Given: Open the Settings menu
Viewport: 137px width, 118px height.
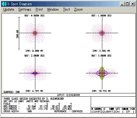Looking at the screenshot, I should point(25,9).
